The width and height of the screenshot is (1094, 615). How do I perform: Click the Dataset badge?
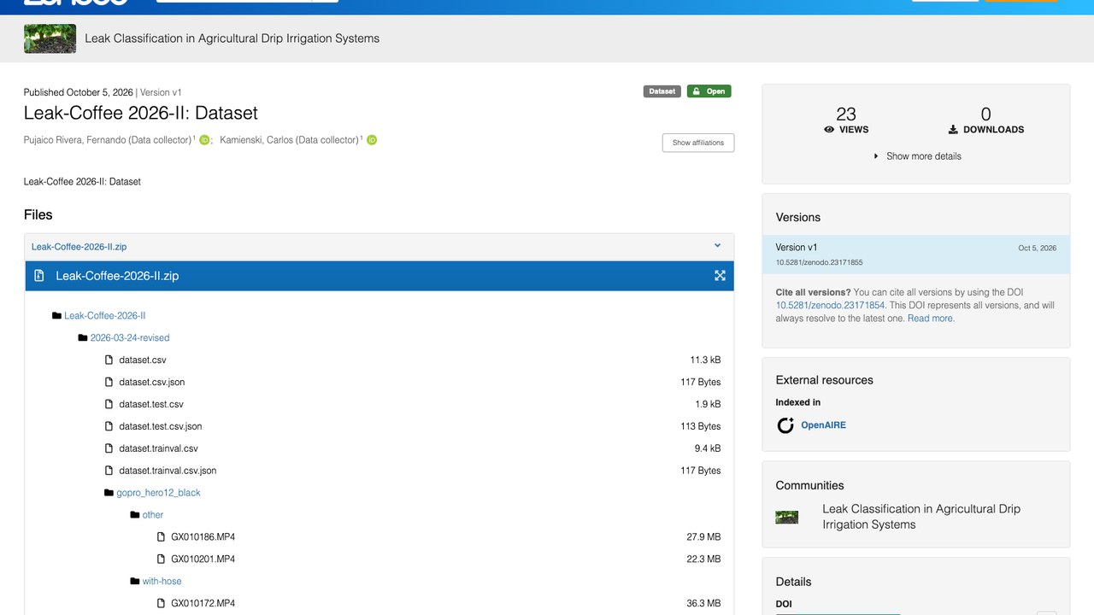pos(662,91)
